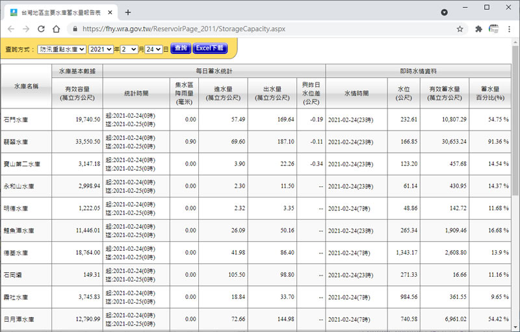Click the 即時水情資料 group header
The height and width of the screenshot is (332, 520).
[x=418, y=71]
